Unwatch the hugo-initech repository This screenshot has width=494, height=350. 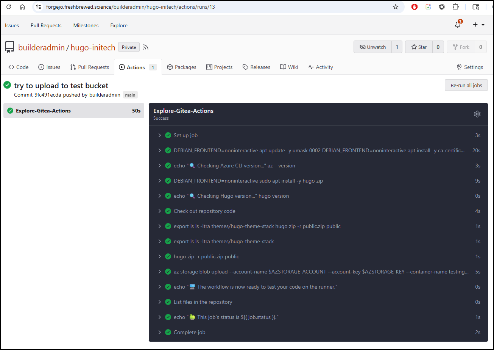coord(372,47)
